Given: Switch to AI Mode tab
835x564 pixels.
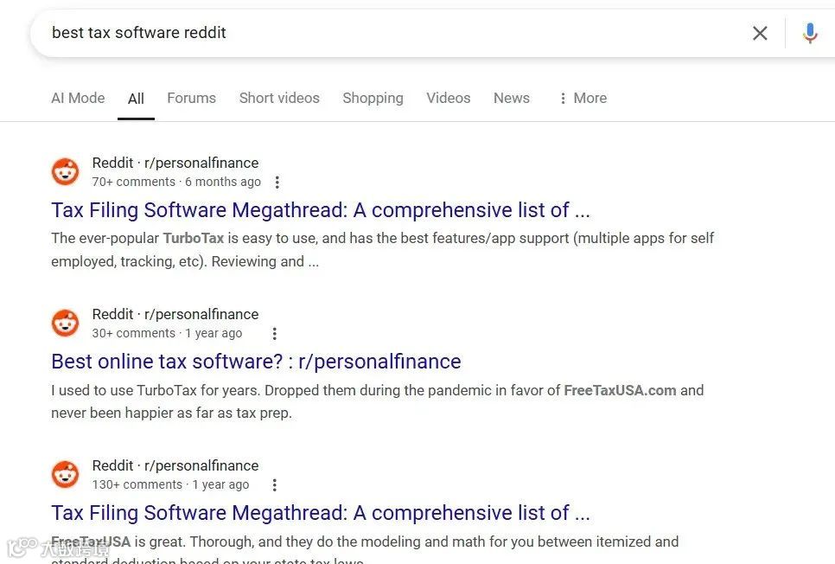Looking at the screenshot, I should pyautogui.click(x=78, y=98).
